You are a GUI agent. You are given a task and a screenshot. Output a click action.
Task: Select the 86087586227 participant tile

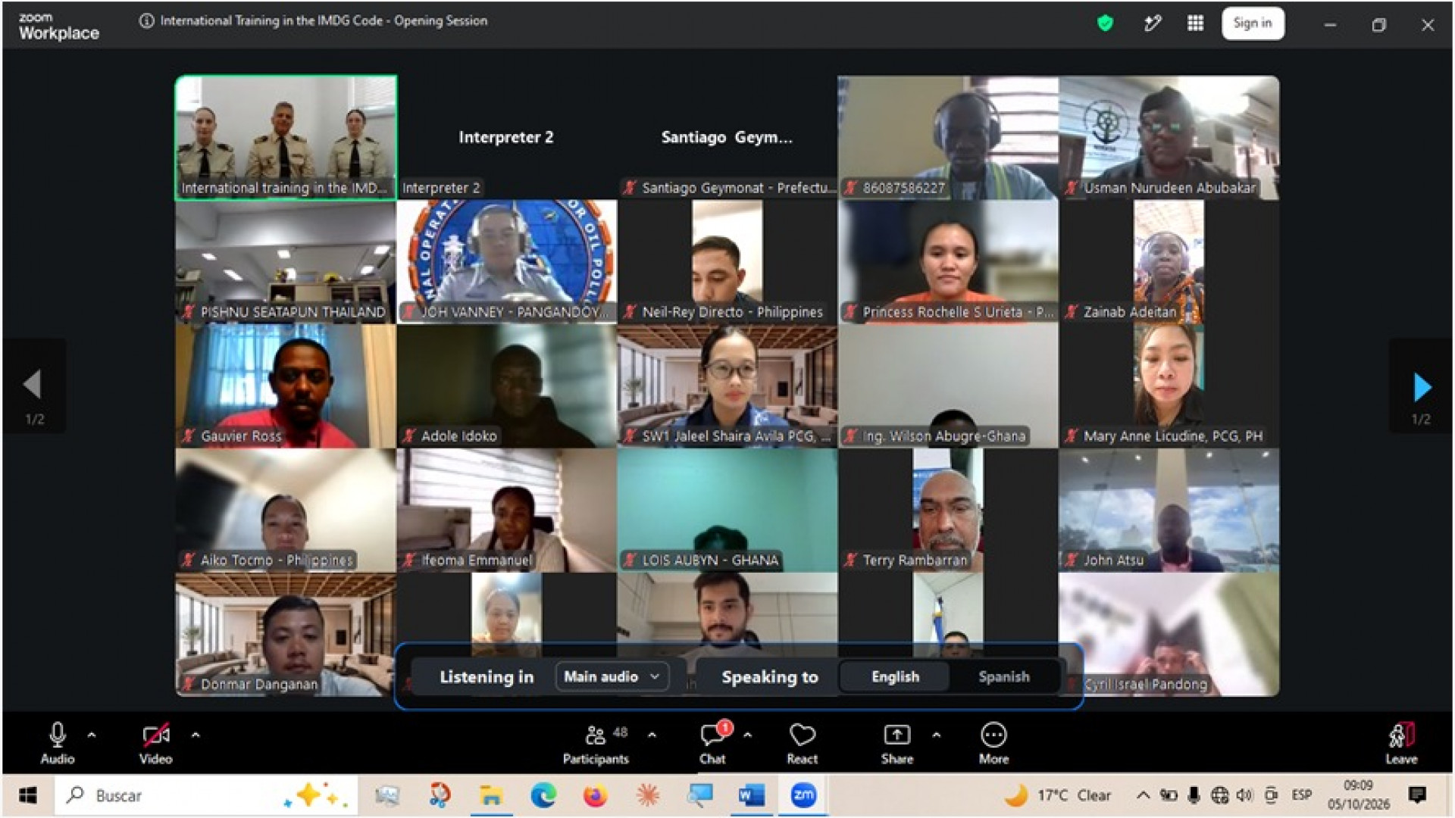pyautogui.click(x=948, y=137)
